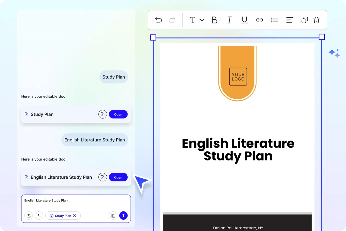The width and height of the screenshot is (346, 231).
Task: Download the English Literature Study Plan doc
Action: [x=103, y=177]
